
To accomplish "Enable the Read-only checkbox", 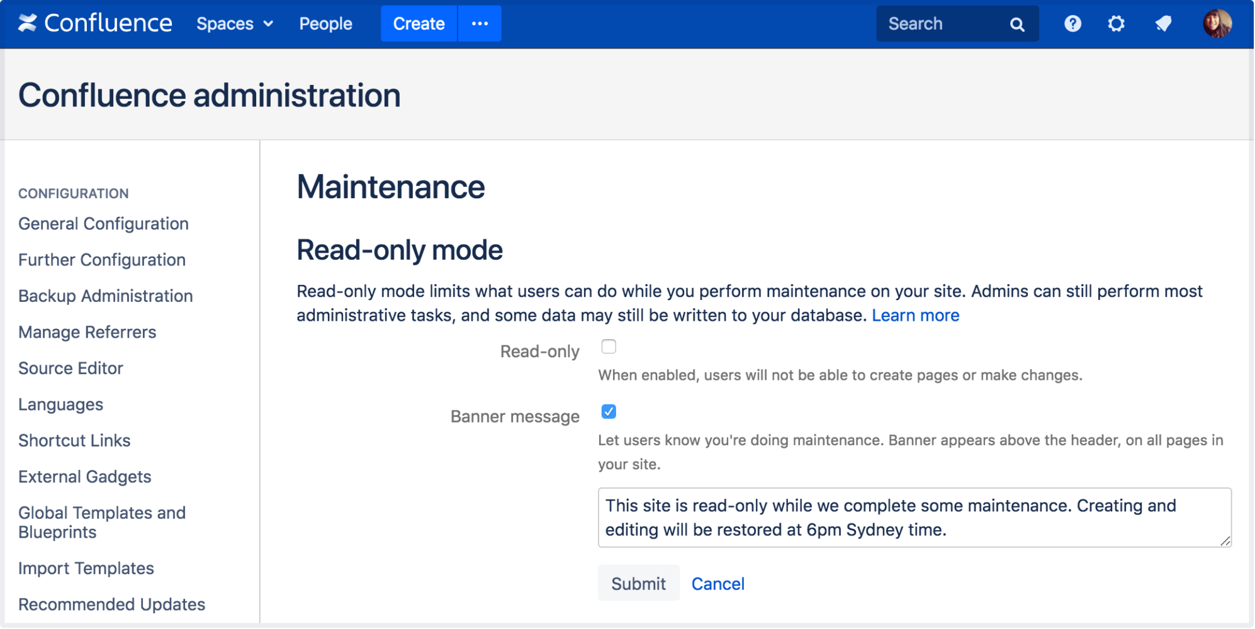I will (x=609, y=346).
